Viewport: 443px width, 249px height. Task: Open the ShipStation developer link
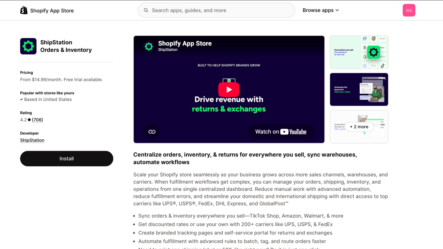point(32,140)
